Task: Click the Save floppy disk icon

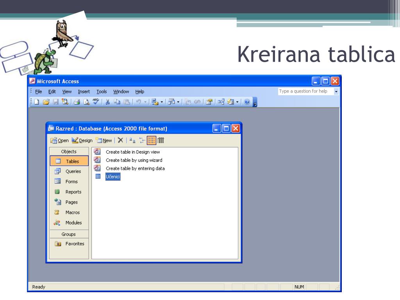Action: [55, 102]
